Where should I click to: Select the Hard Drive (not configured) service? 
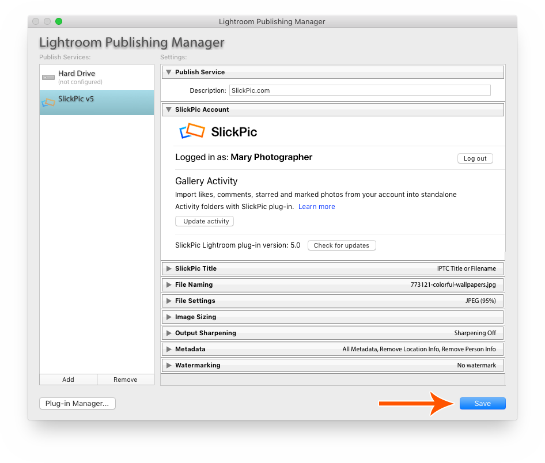coord(86,76)
